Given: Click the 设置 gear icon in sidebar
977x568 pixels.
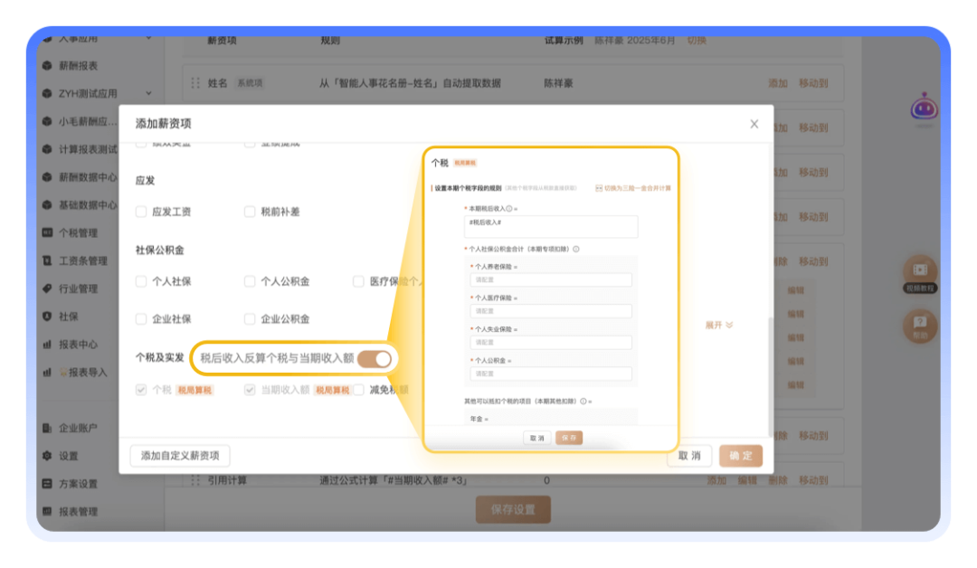Looking at the screenshot, I should pyautogui.click(x=47, y=456).
